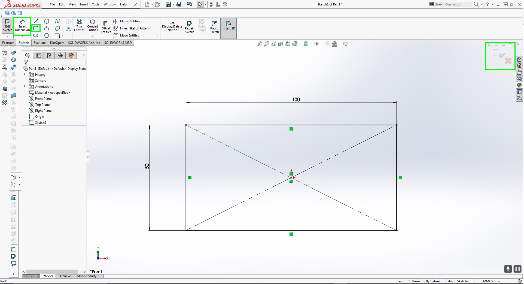Image resolution: width=524 pixels, height=284 pixels.
Task: Click Rapid Sketch
Action: tap(214, 27)
